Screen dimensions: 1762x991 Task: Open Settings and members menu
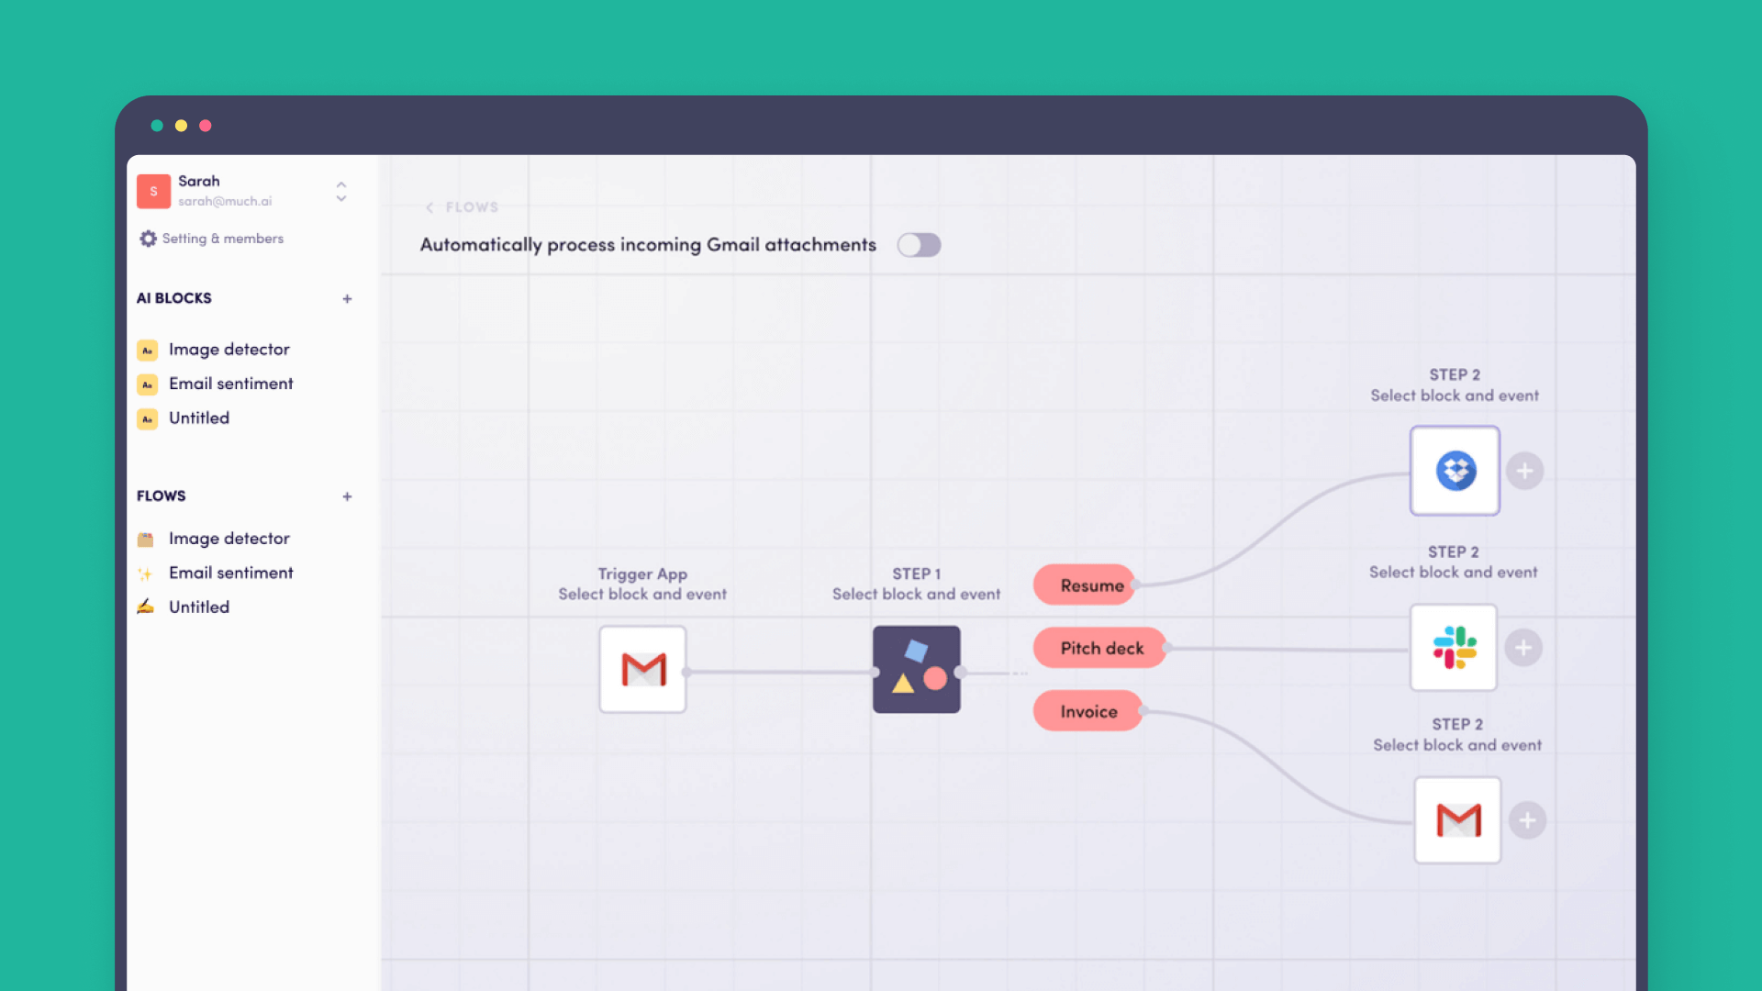click(x=212, y=239)
